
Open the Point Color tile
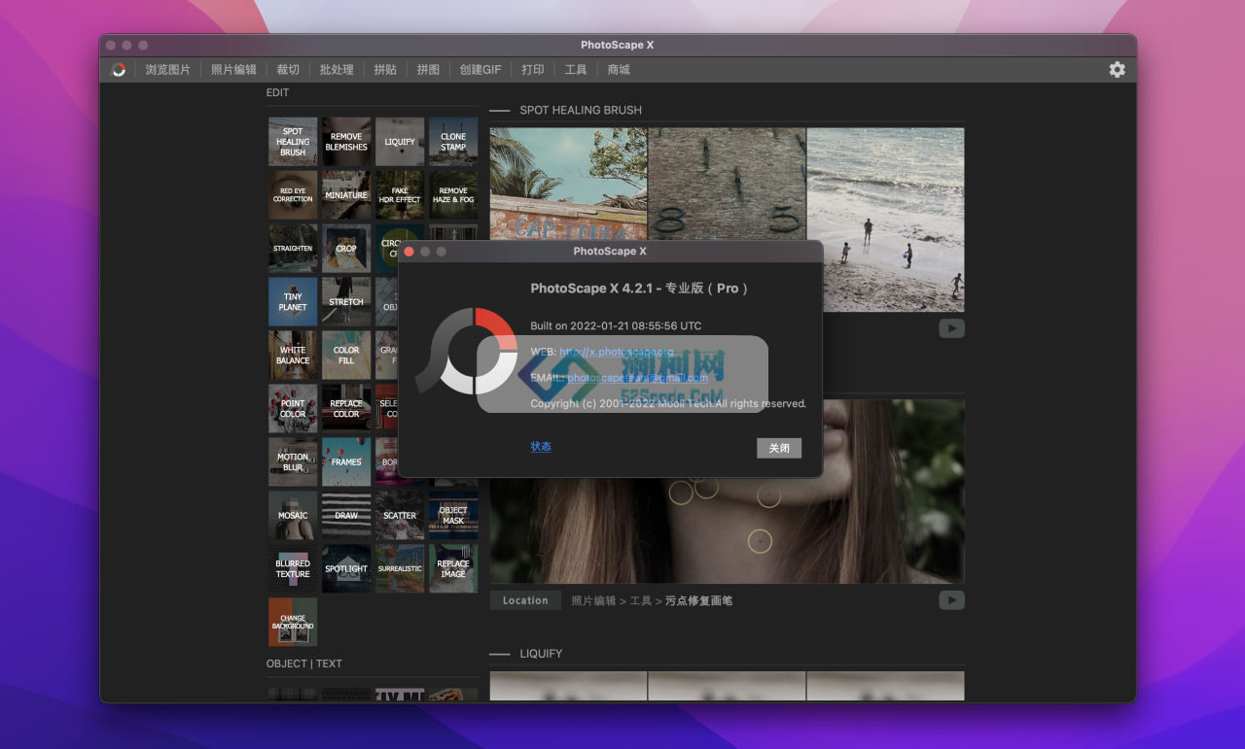[x=293, y=409]
